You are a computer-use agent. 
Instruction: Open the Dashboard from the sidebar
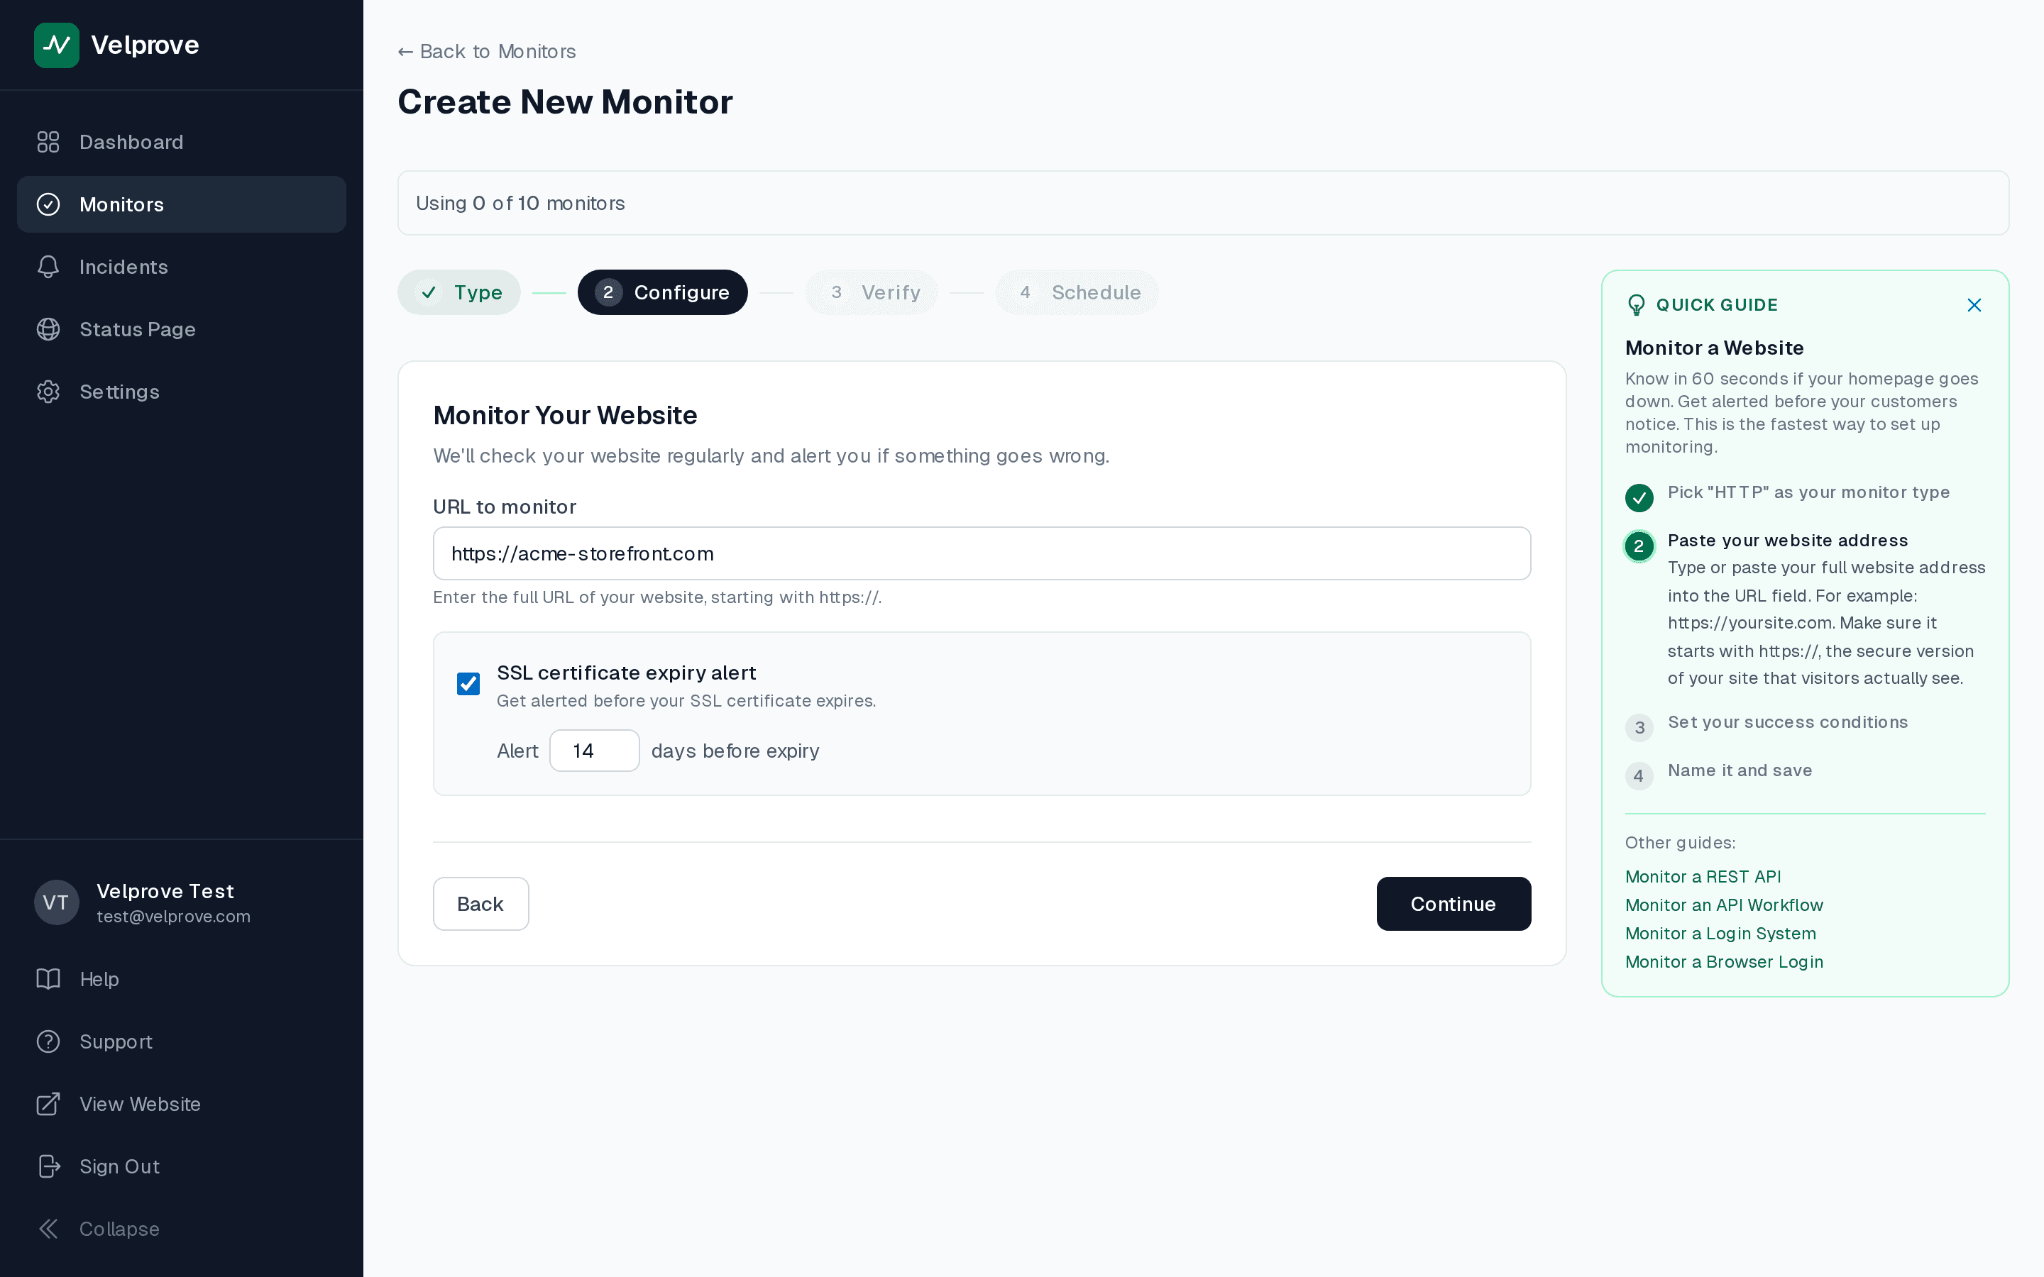point(131,141)
